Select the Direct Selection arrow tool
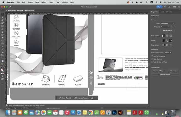 point(3,17)
